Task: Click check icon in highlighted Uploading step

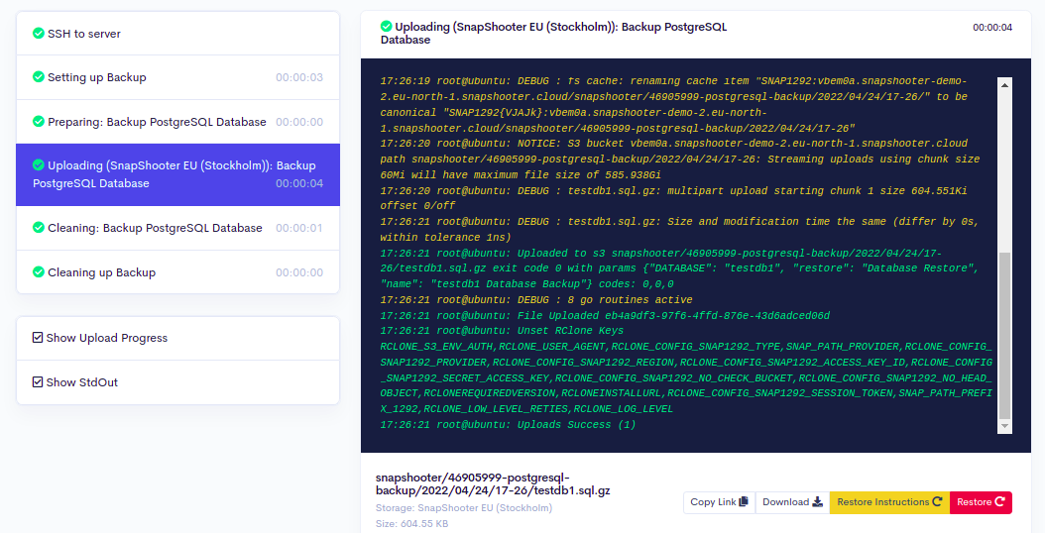Action: coord(39,164)
